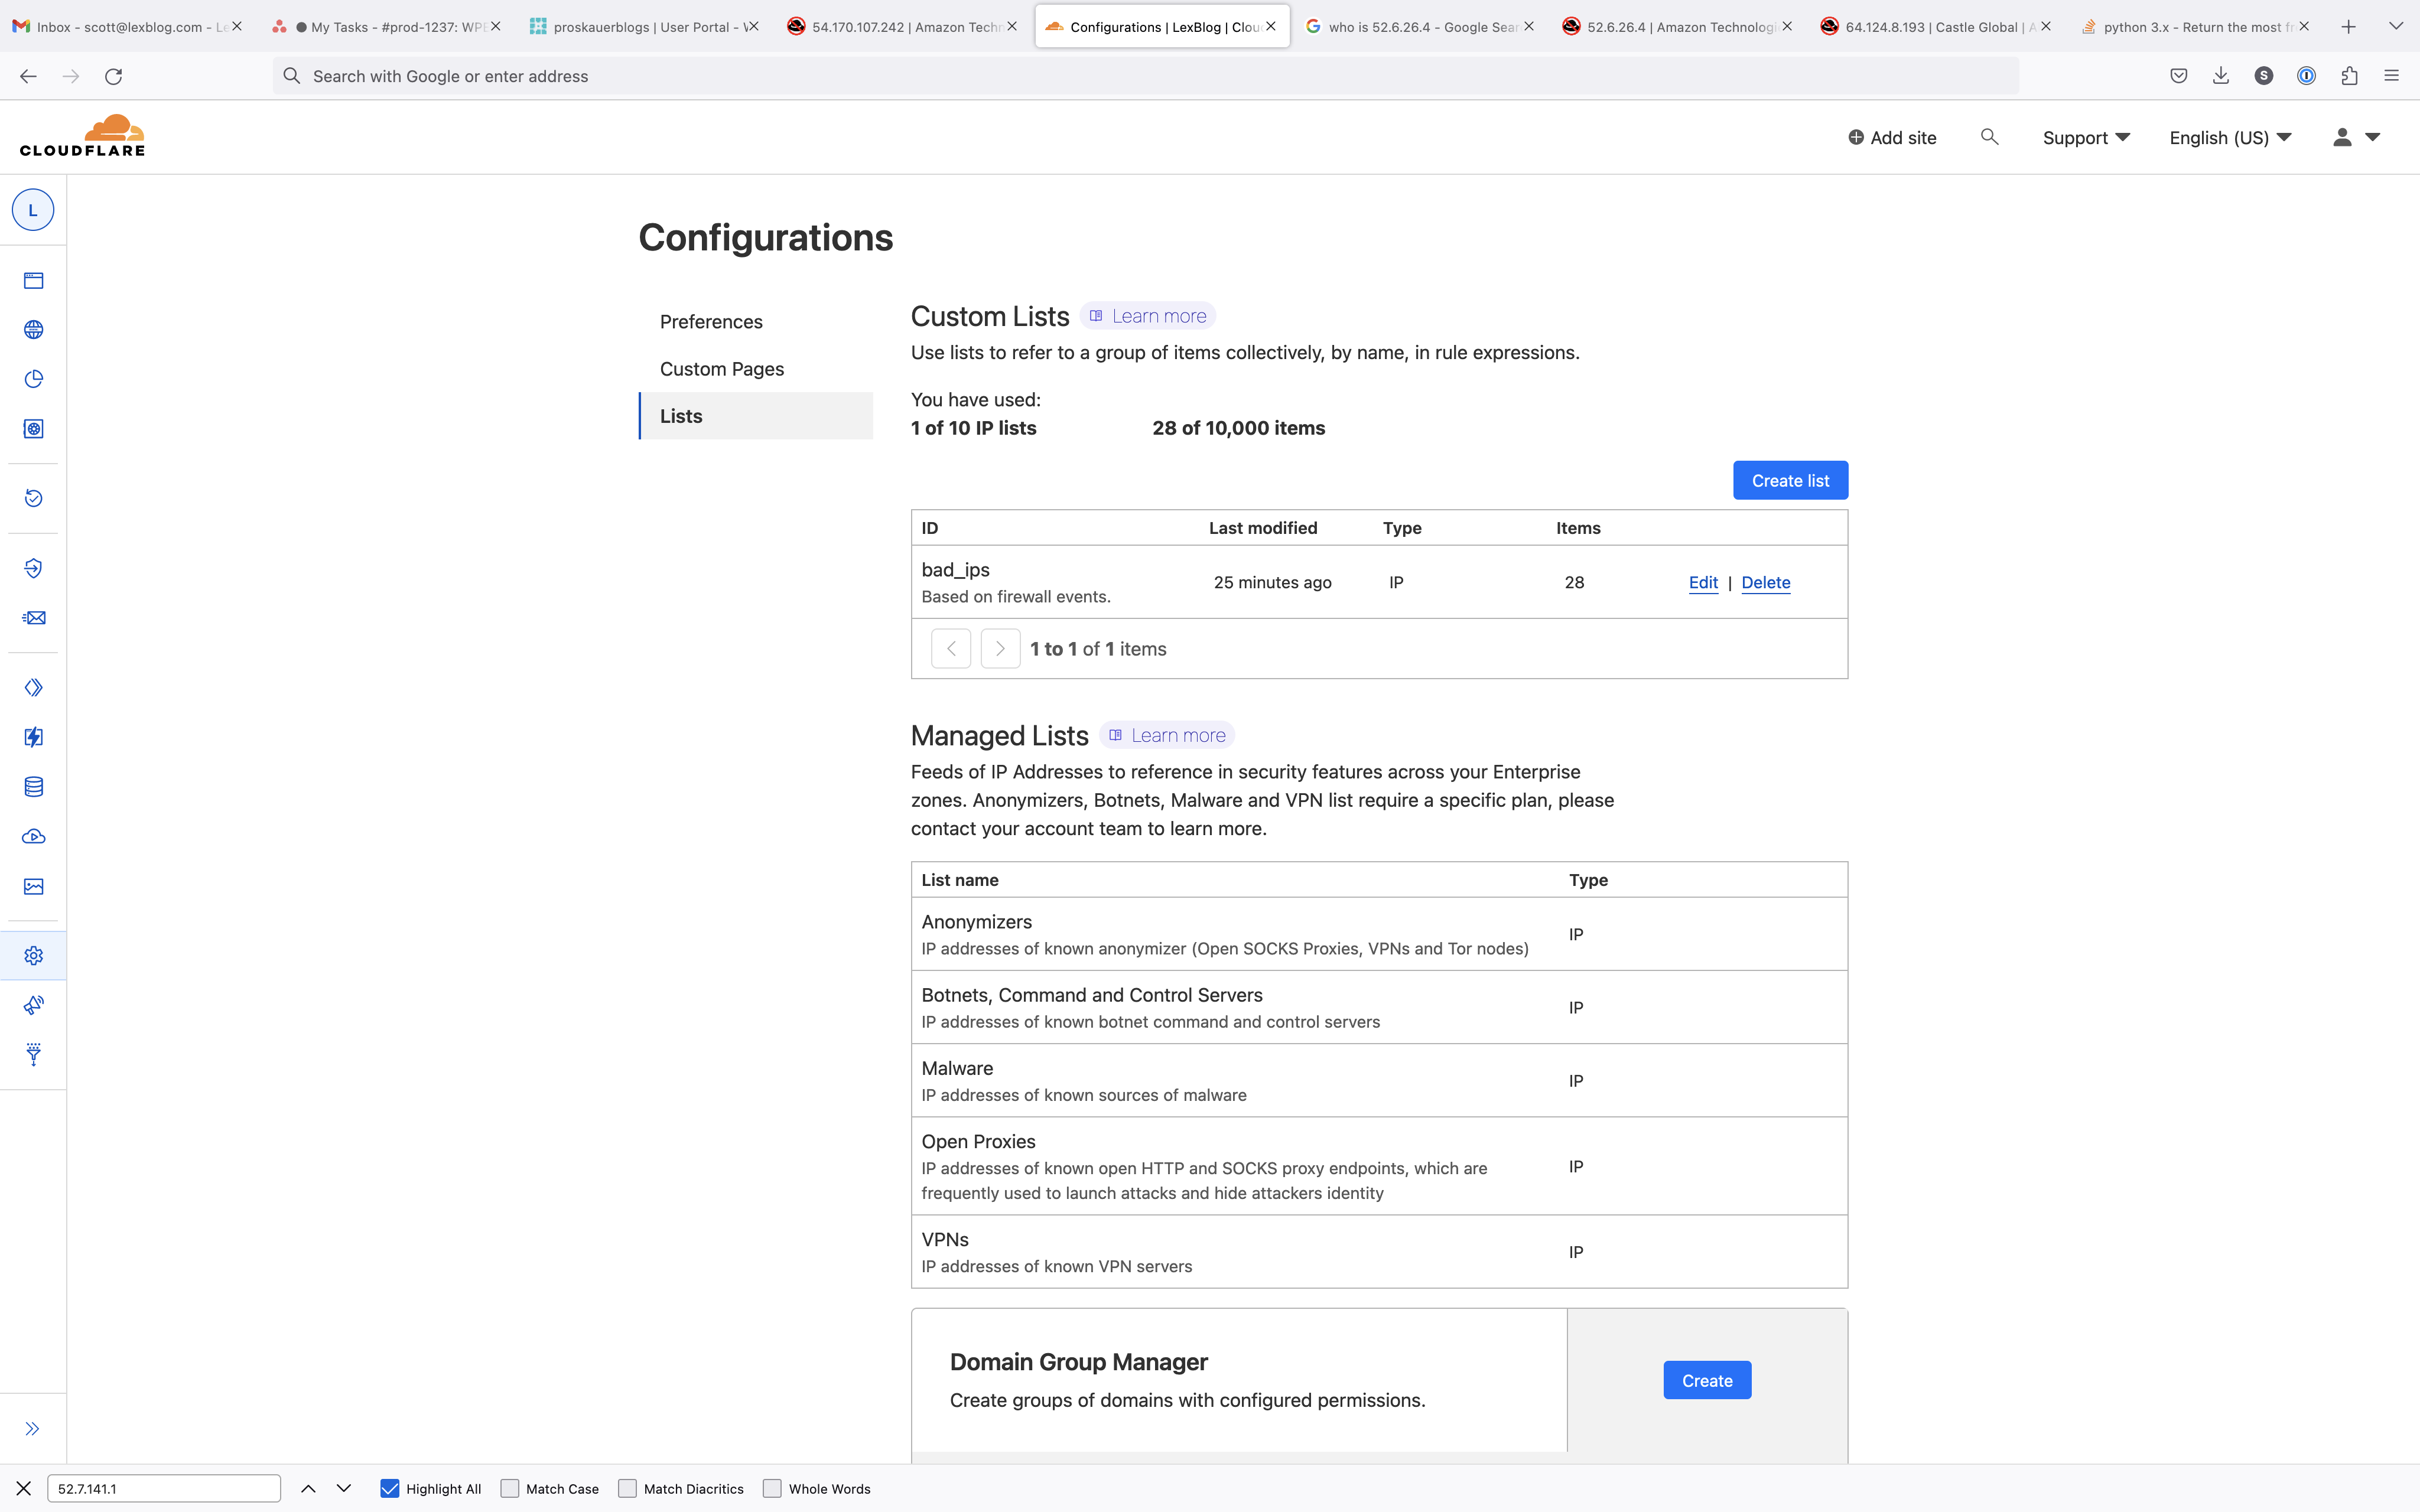Open the Websites icon in sidebar
This screenshot has height=1512, width=2420.
click(34, 280)
